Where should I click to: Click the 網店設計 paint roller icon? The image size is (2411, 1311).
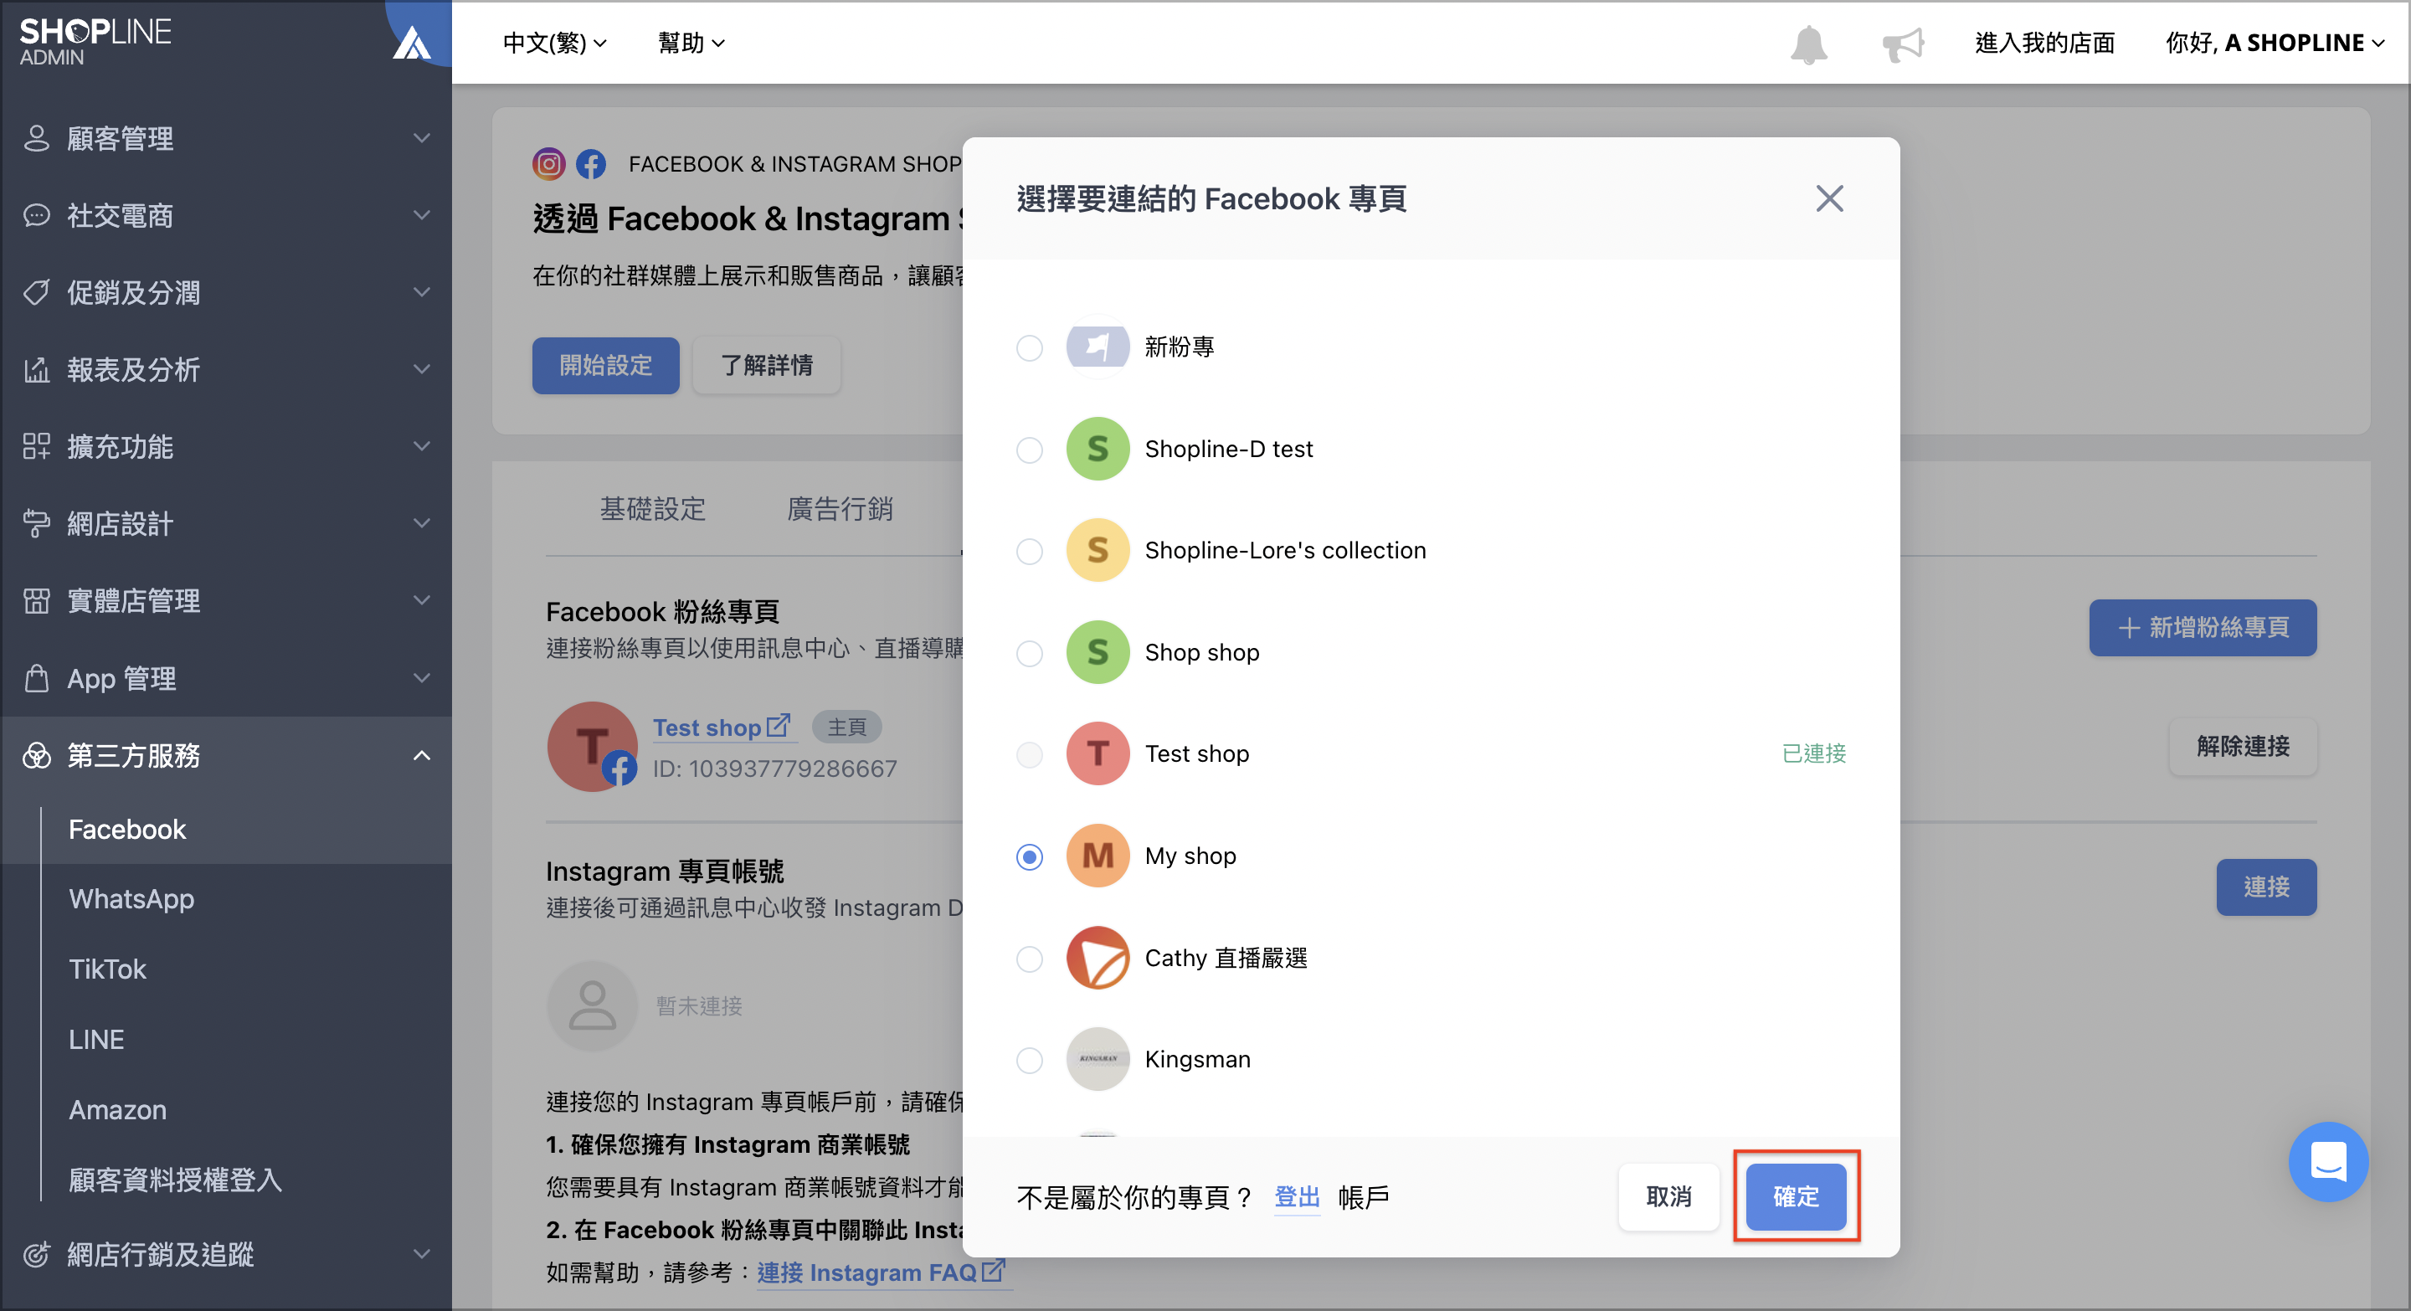click(37, 523)
